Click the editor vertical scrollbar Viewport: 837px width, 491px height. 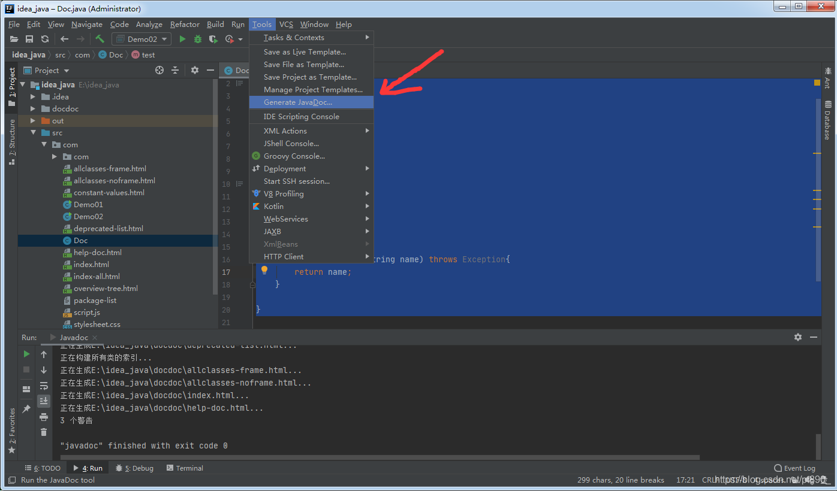[818, 190]
